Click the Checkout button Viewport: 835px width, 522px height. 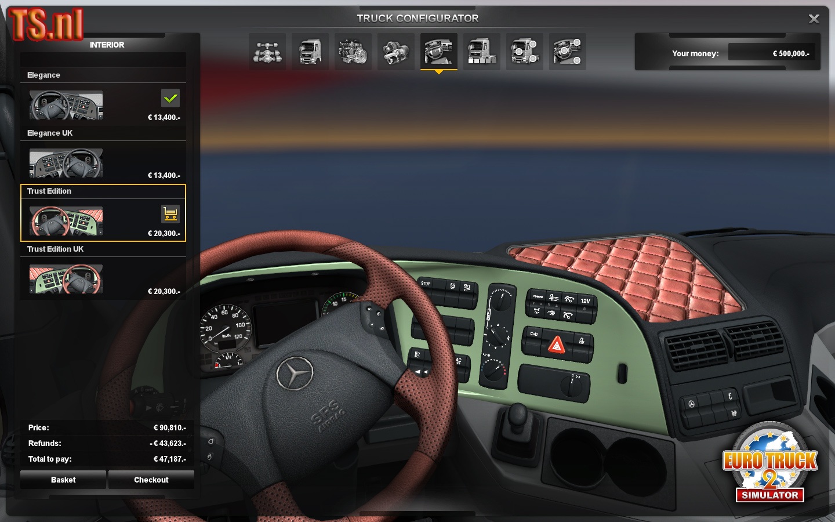(151, 480)
